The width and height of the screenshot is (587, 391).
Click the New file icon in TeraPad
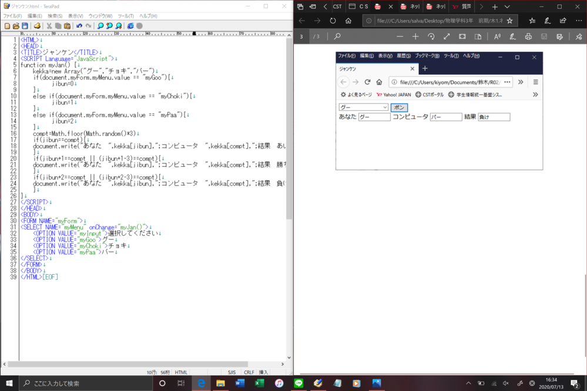[x=7, y=26]
